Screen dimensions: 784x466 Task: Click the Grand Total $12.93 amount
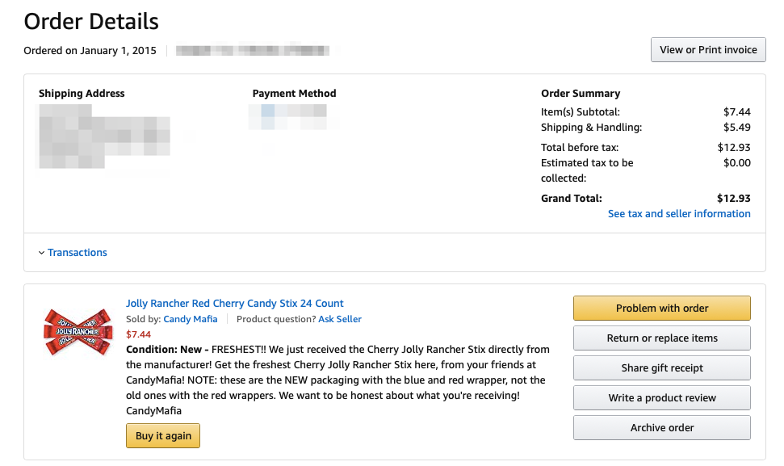coord(733,199)
